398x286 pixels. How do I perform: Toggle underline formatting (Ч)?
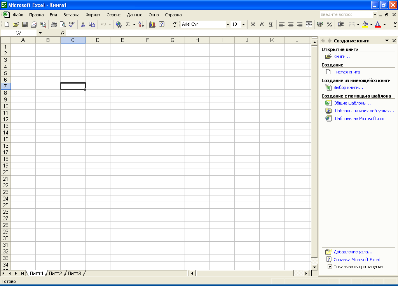click(x=271, y=24)
